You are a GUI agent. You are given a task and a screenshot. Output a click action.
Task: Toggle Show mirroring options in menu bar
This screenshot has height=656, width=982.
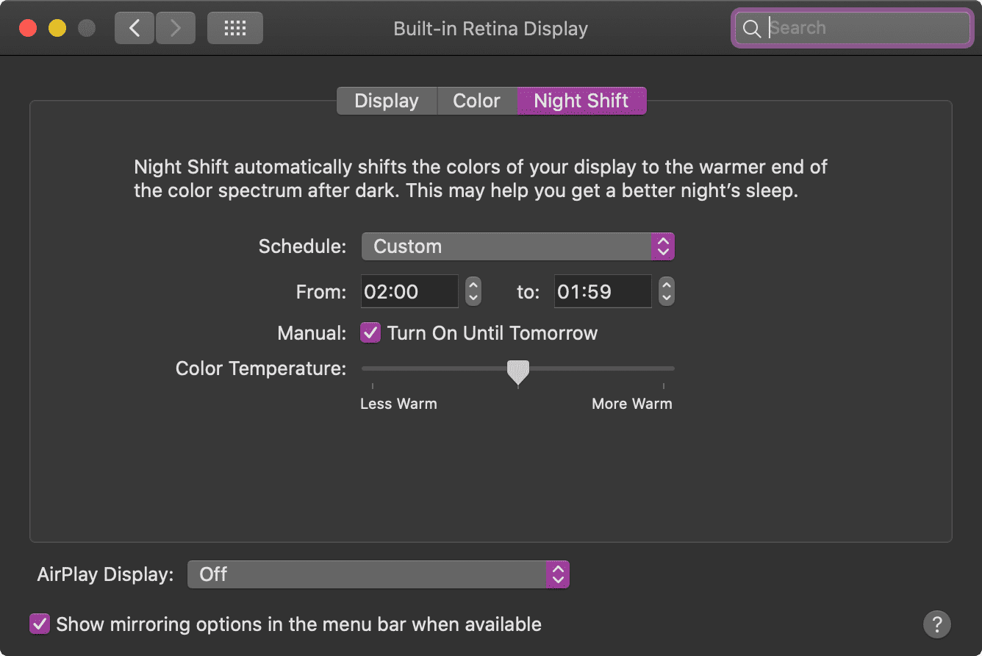(40, 624)
